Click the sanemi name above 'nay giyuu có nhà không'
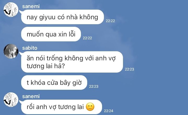The height and width of the screenshot is (115, 188). point(31,7)
